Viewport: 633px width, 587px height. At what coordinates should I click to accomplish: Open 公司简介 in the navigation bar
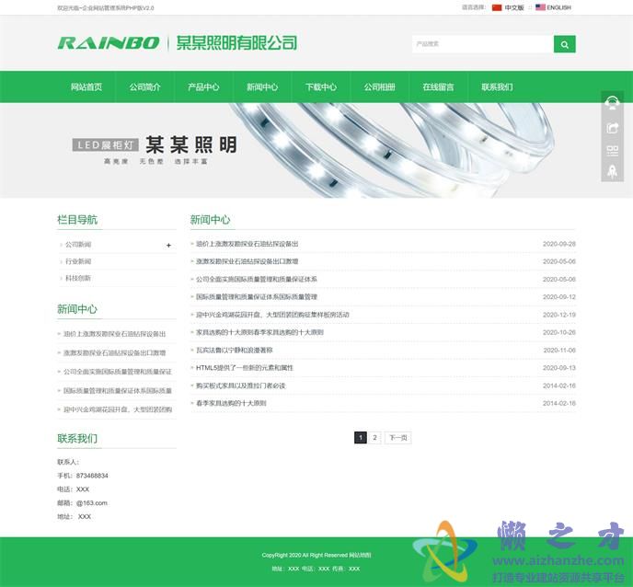pyautogui.click(x=145, y=86)
